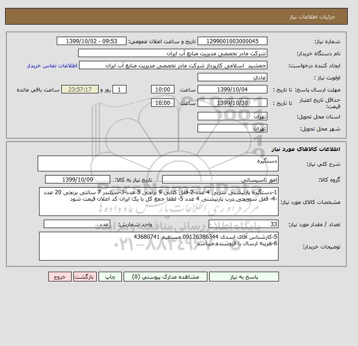Click the delivery province field تهران
358x346 pixels.
tap(232, 116)
